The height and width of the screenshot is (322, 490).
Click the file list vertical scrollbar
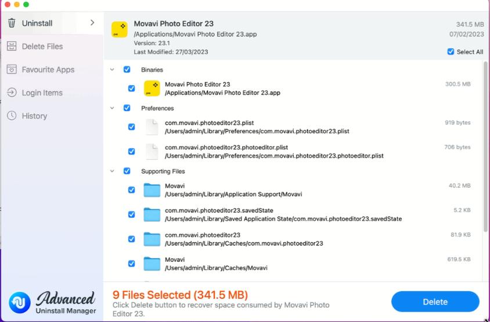(x=485, y=145)
